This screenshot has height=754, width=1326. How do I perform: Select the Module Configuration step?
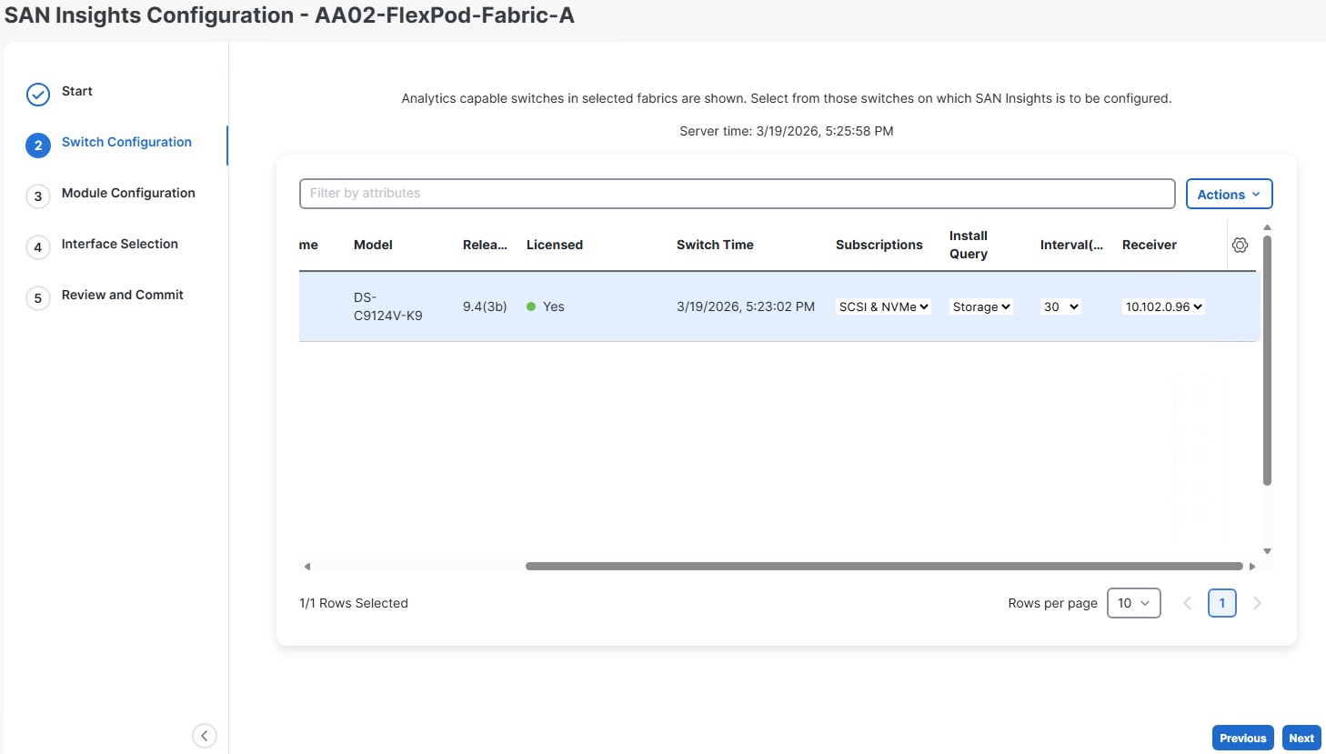(x=128, y=193)
